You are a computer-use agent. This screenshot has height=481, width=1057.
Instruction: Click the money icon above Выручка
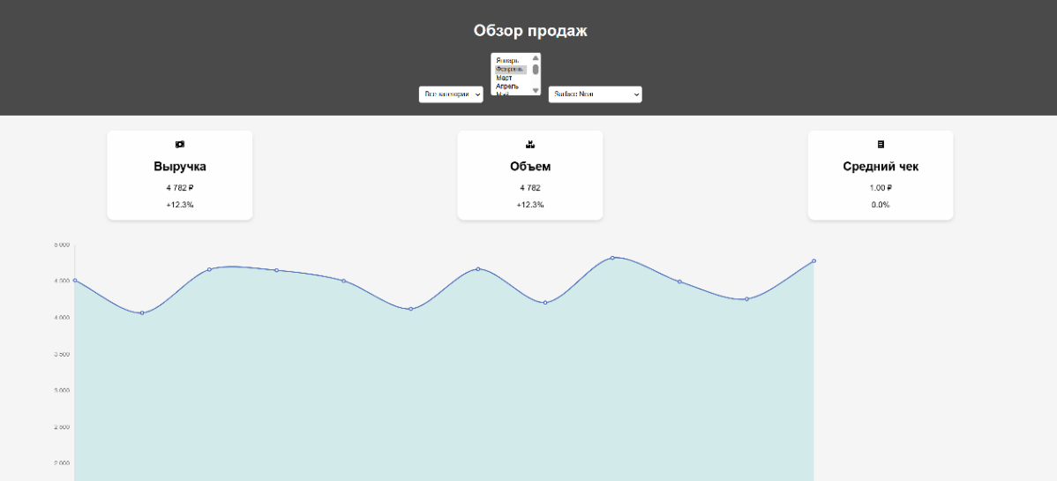180,144
